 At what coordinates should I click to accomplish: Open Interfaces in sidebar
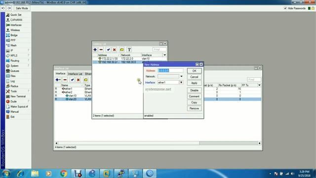point(16,25)
